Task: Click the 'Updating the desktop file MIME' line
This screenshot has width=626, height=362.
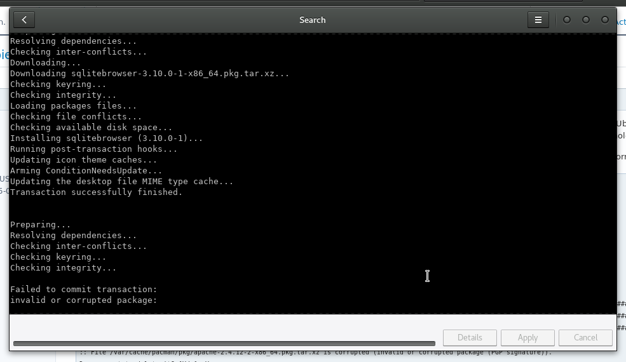Action: pos(121,182)
